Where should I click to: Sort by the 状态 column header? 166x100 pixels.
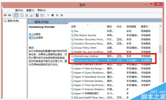[119, 26]
